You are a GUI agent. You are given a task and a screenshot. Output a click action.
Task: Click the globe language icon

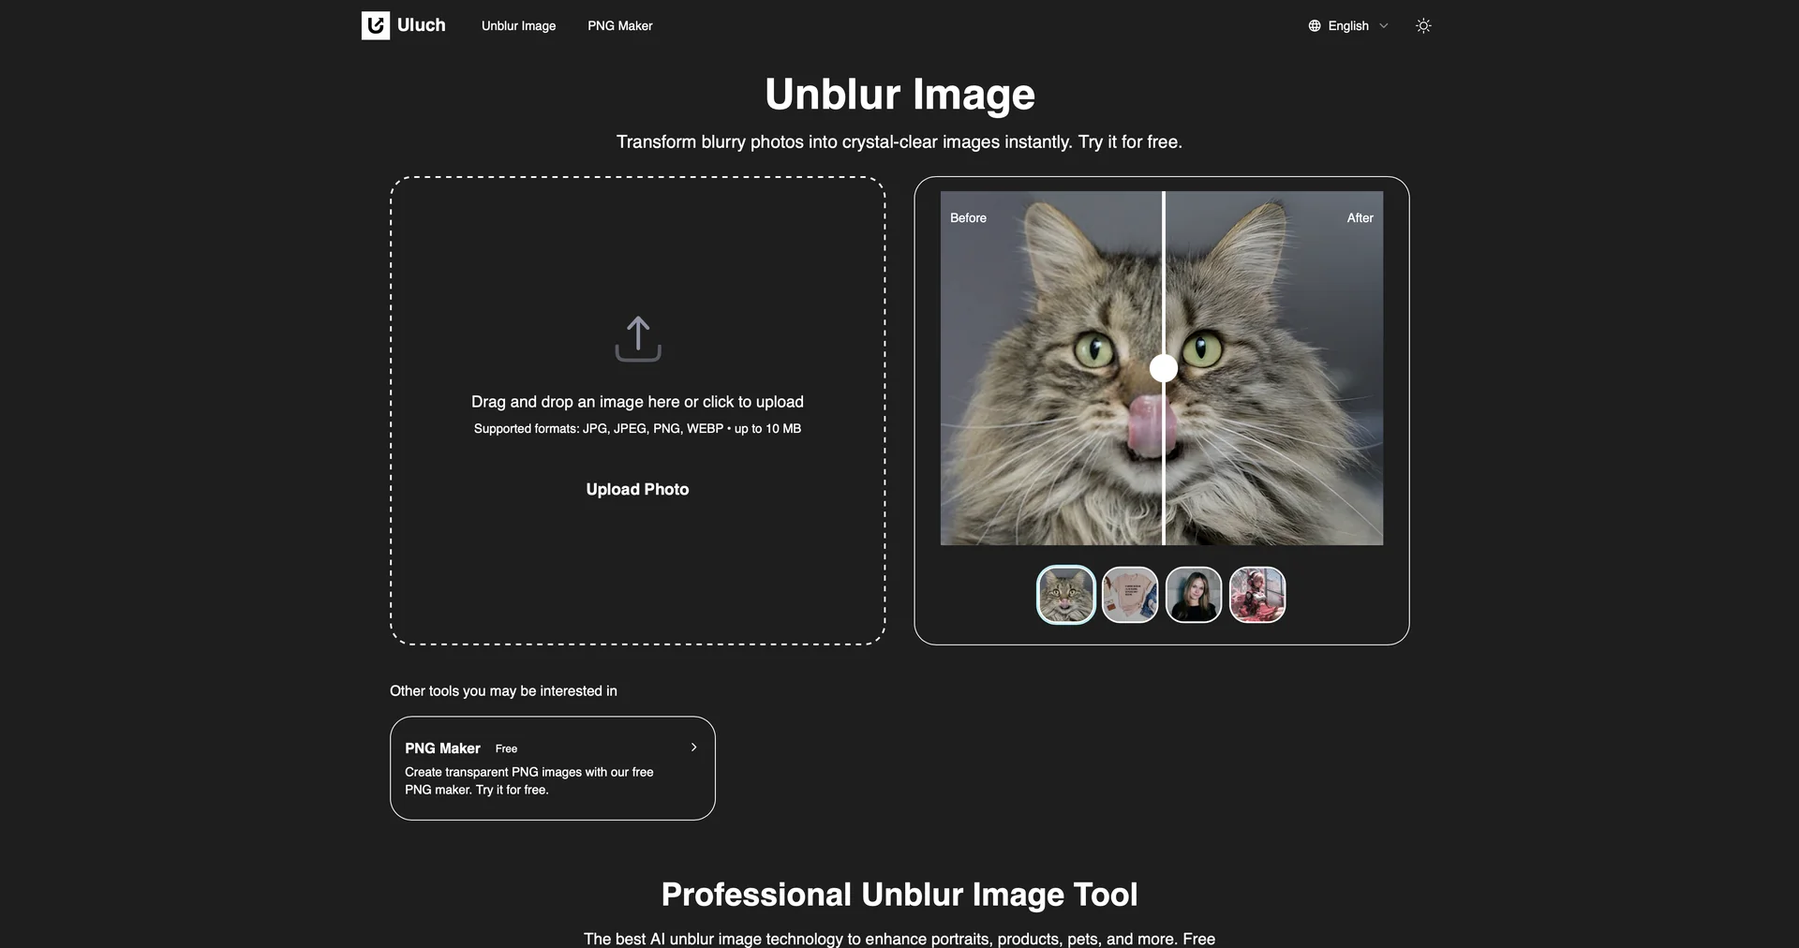point(1315,26)
